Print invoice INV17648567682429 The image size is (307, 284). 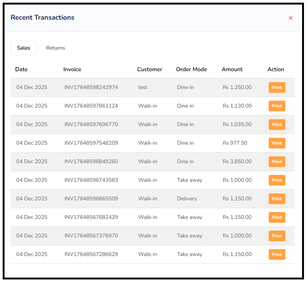point(277,217)
